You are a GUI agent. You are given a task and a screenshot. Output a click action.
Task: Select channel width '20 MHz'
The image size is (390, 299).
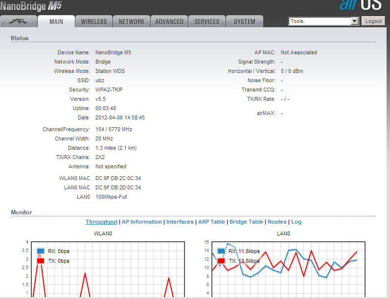click(x=104, y=138)
